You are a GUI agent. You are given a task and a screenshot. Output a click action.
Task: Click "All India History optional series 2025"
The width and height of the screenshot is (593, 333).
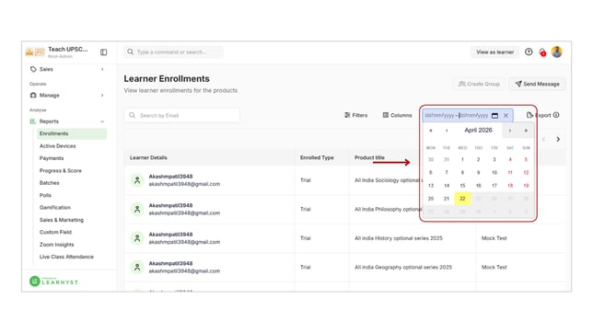pyautogui.click(x=399, y=238)
